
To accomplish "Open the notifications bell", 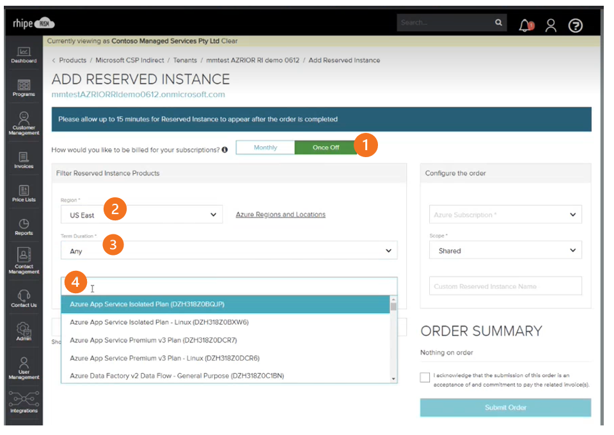I will coord(526,26).
